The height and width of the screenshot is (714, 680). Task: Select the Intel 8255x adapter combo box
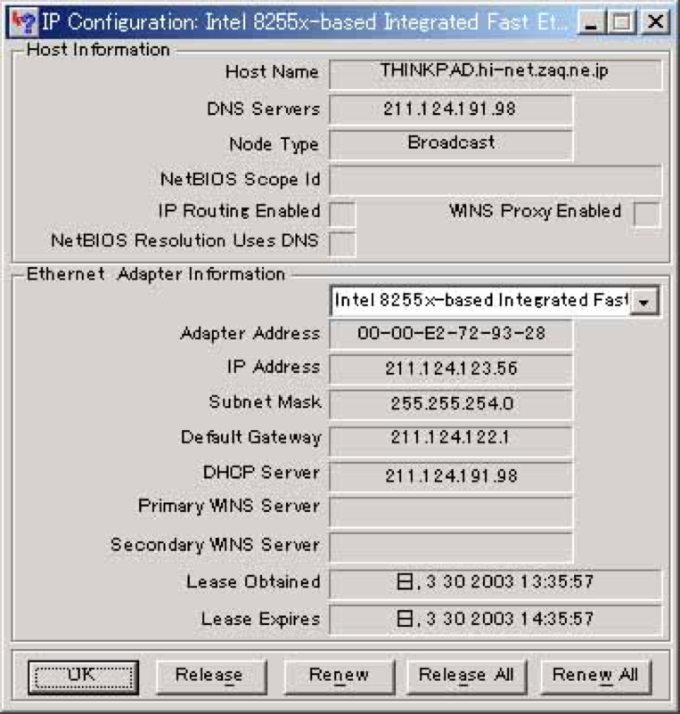479,302
